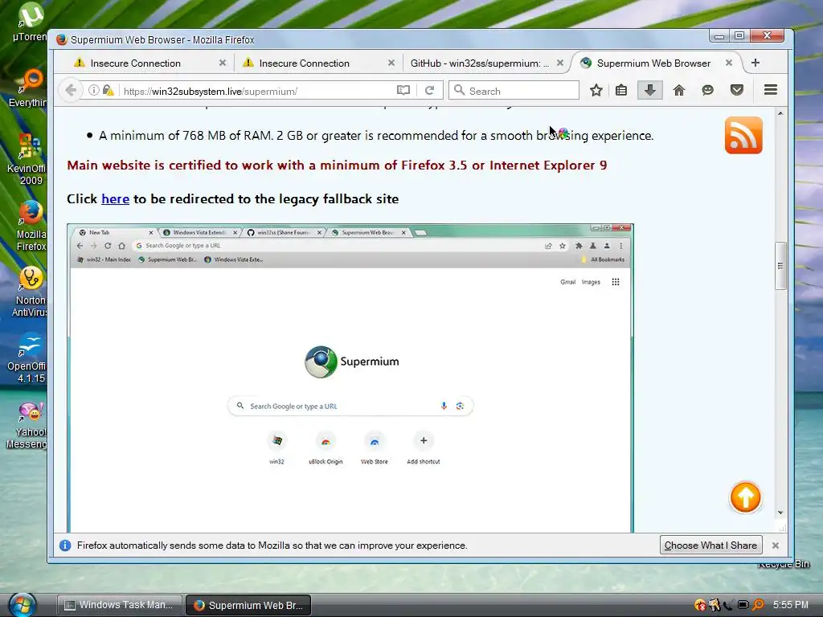The image size is (823, 617).
Task: Open the Downloads arrow button
Action: [x=649, y=90]
